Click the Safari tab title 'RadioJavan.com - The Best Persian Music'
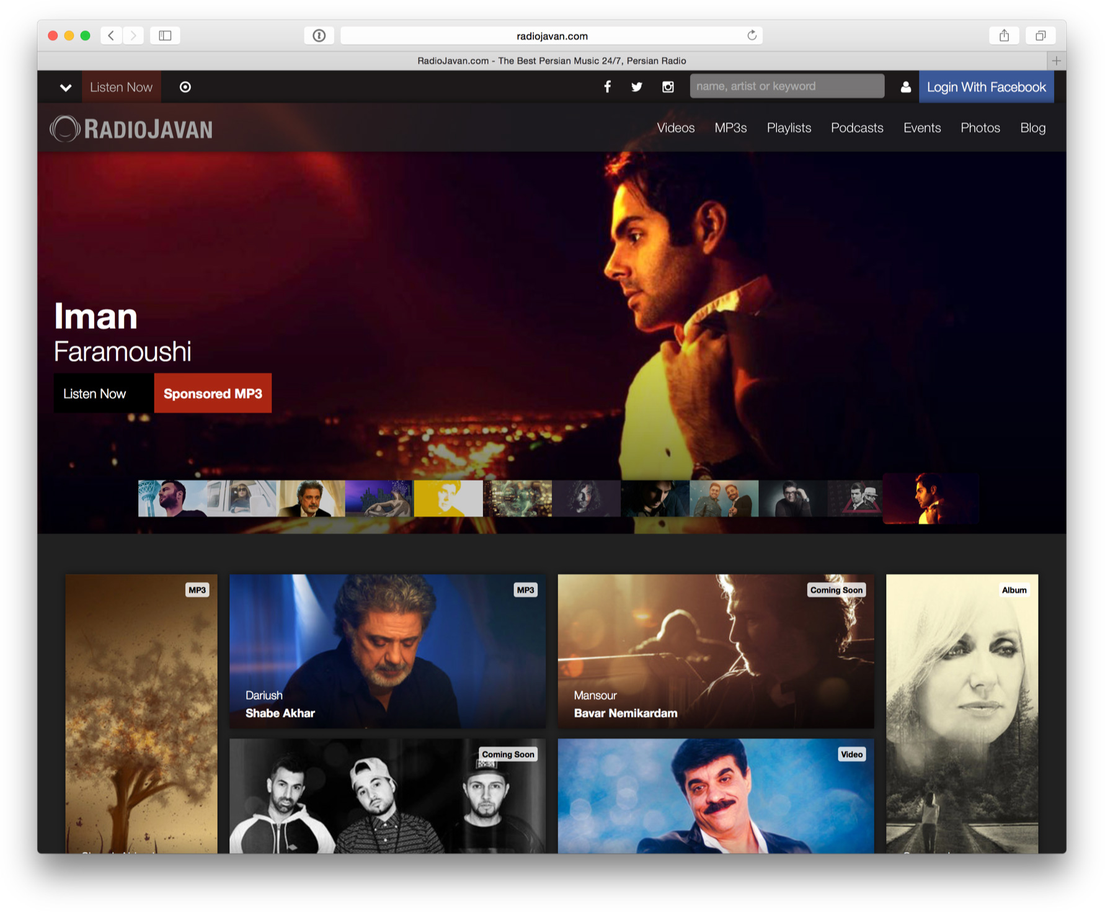 (551, 61)
